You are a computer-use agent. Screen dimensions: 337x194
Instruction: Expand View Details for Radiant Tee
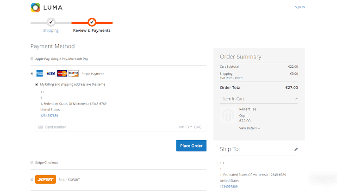click(250, 128)
